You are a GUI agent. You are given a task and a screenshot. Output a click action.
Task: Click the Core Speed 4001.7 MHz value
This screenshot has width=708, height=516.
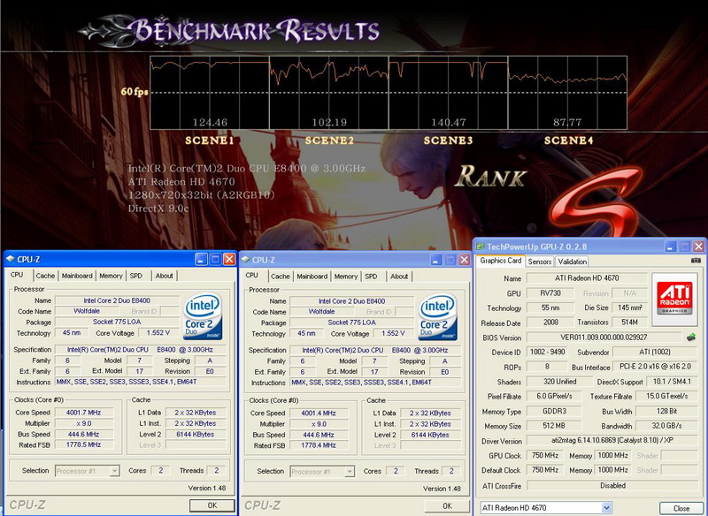[83, 413]
